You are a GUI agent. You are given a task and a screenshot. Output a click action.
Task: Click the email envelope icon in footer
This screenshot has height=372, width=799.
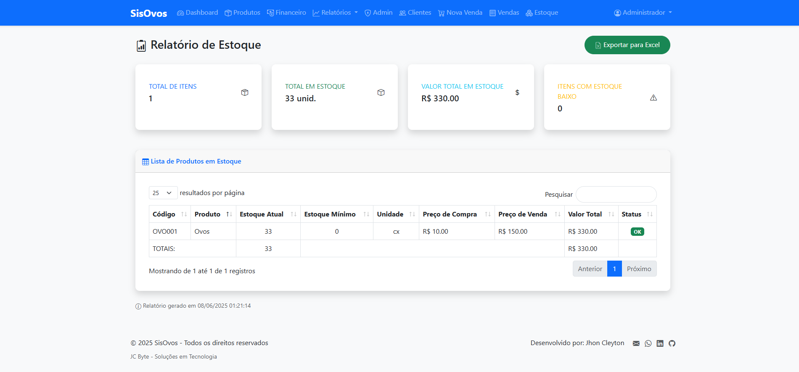point(636,343)
